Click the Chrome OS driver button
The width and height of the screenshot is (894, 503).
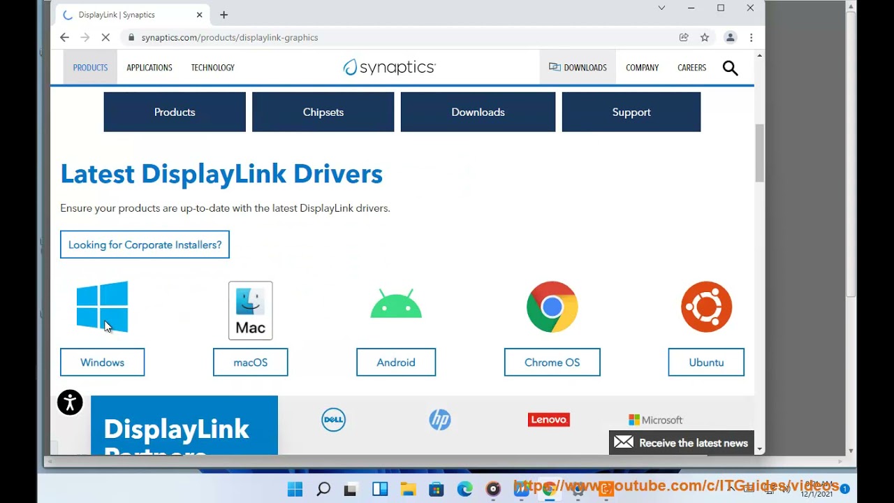552,363
